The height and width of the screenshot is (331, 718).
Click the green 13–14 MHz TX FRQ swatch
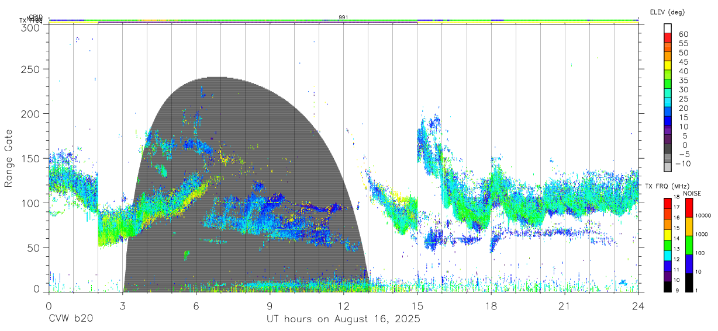point(668,244)
